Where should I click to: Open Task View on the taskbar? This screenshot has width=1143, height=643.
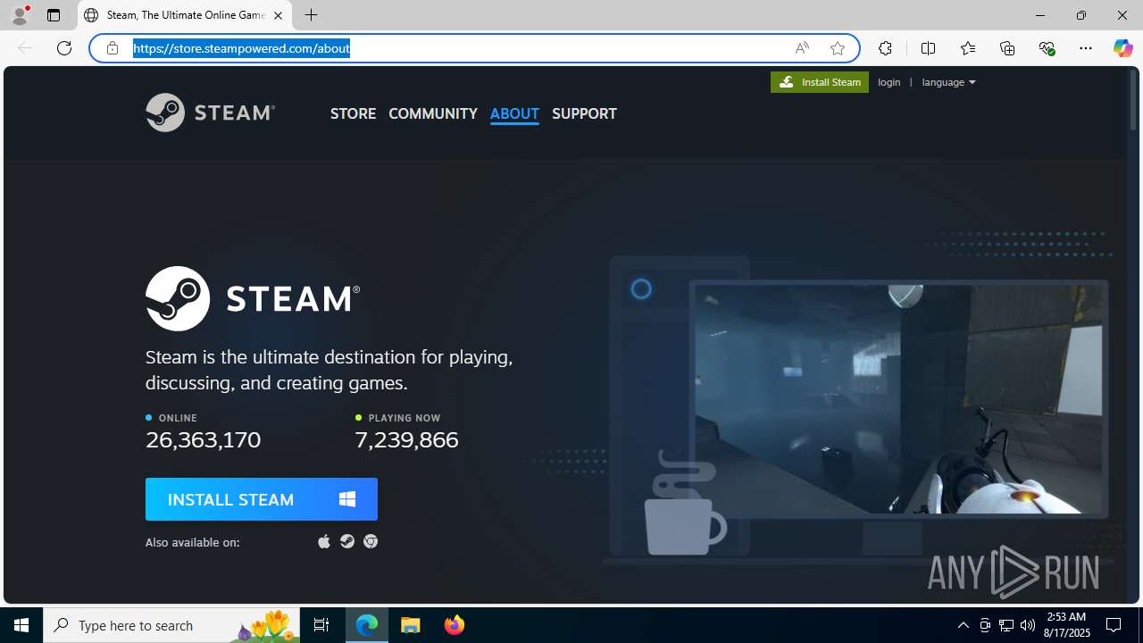321,625
